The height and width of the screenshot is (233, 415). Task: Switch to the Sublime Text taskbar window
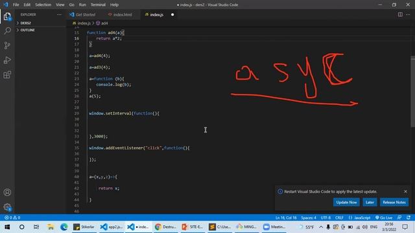(219, 227)
